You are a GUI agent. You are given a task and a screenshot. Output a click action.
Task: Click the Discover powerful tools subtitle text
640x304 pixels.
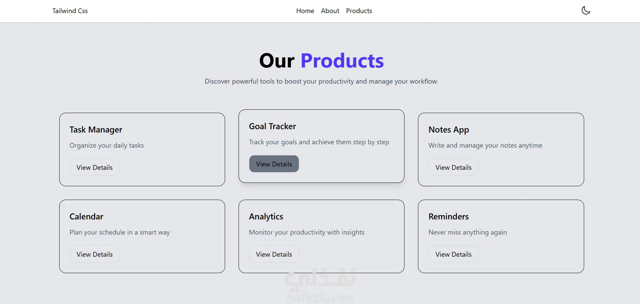click(x=321, y=81)
